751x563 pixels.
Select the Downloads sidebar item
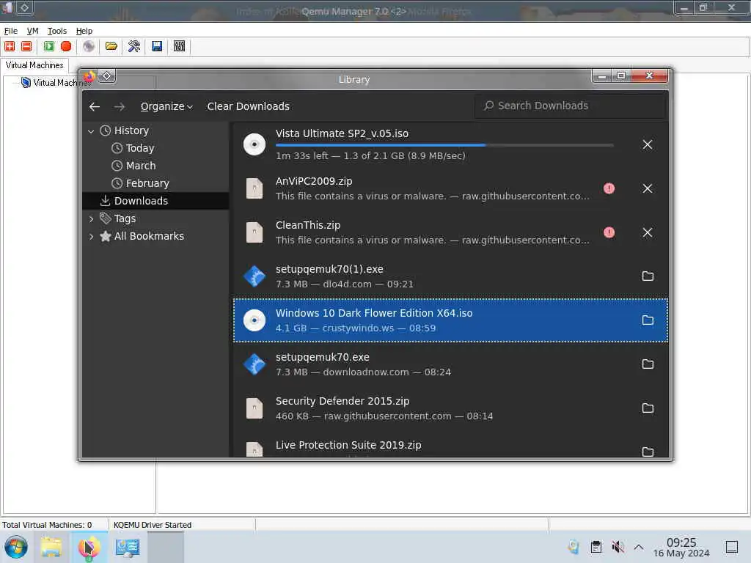click(x=155, y=201)
